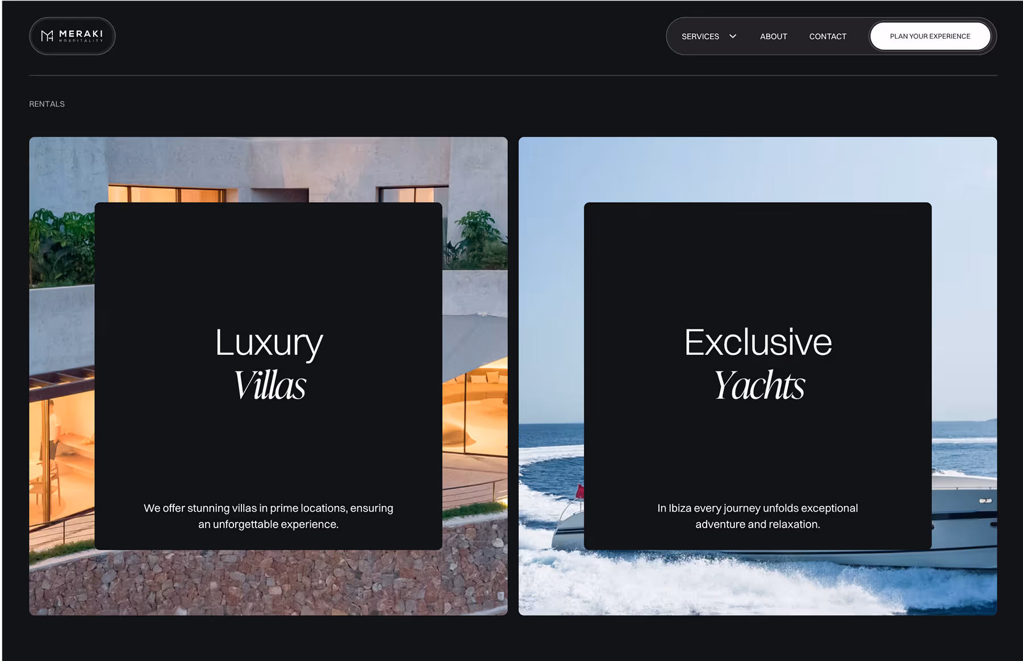Open the Luxury Villas heading
The image size is (1023, 661).
coord(269,363)
